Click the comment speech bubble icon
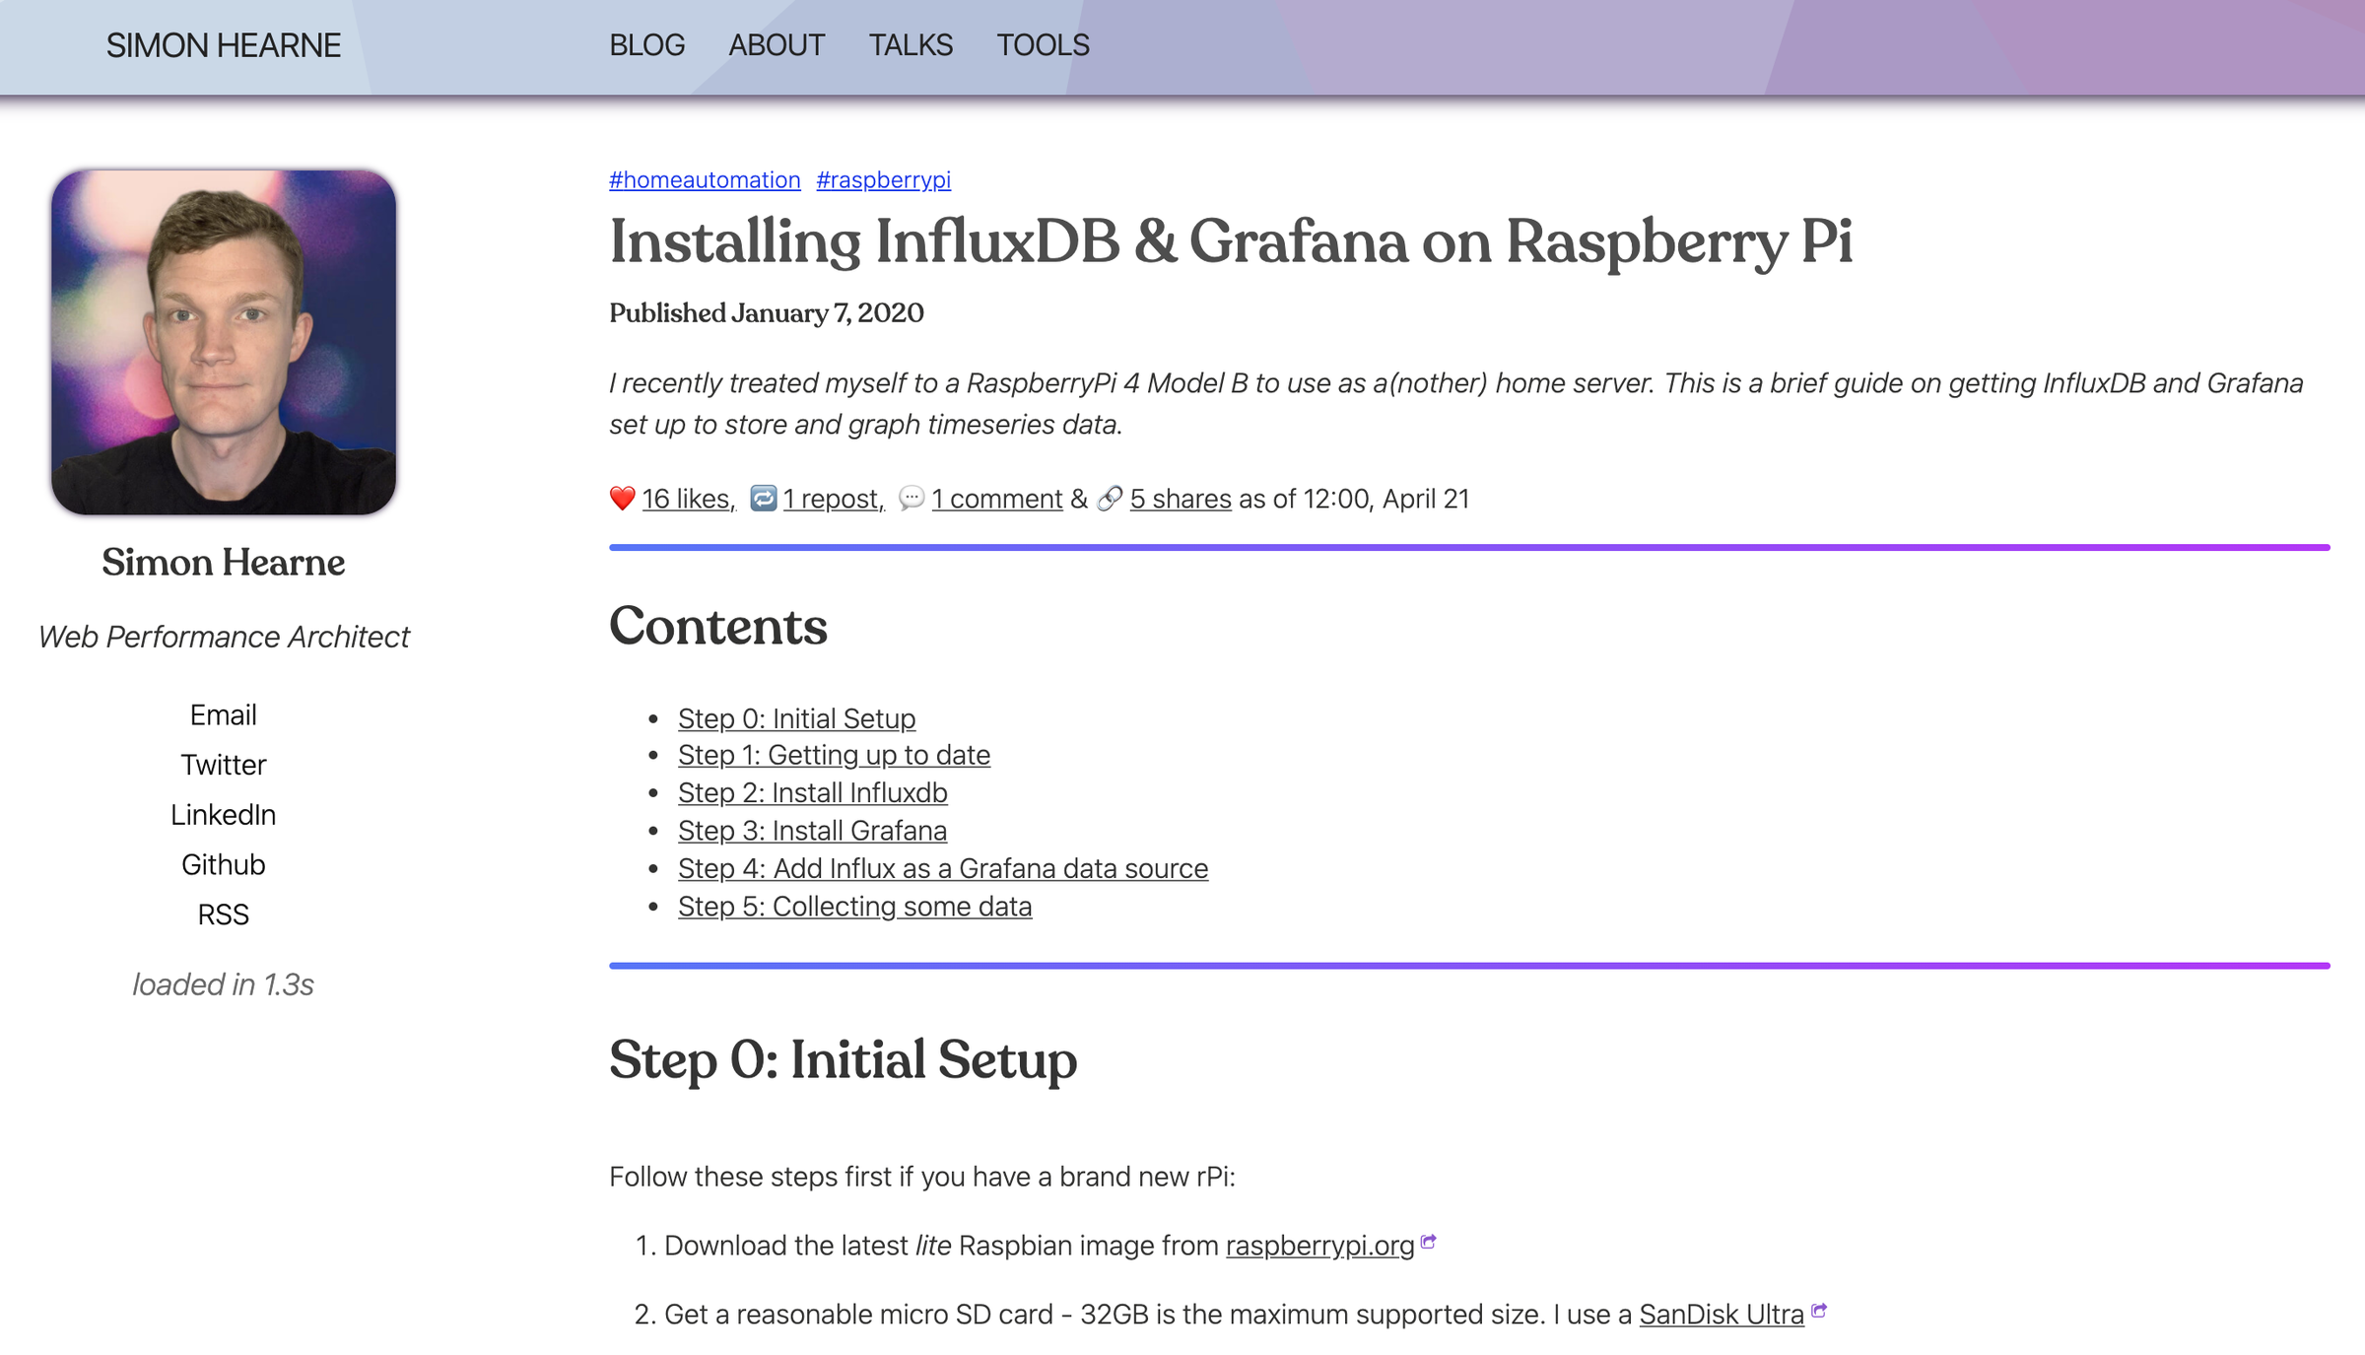The image size is (2365, 1355). coord(912,499)
